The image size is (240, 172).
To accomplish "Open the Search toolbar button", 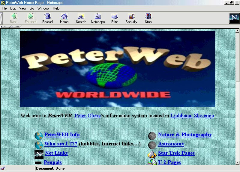I will pos(81,18).
